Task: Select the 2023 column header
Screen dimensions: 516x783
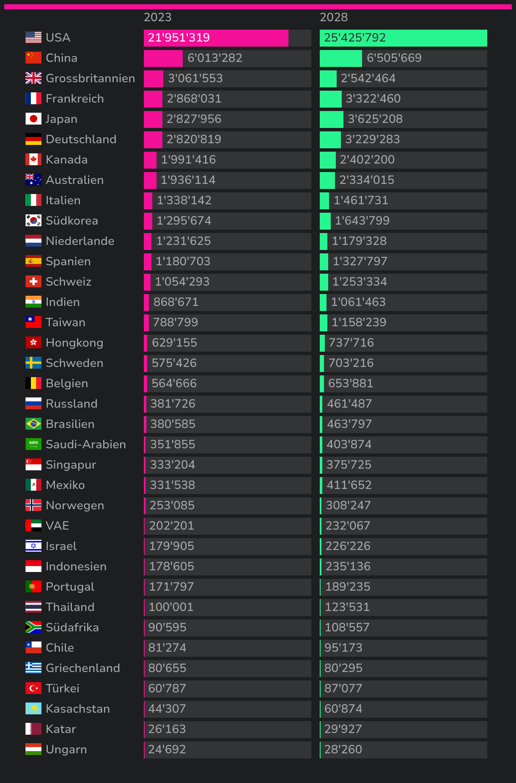Action: pyautogui.click(x=157, y=17)
